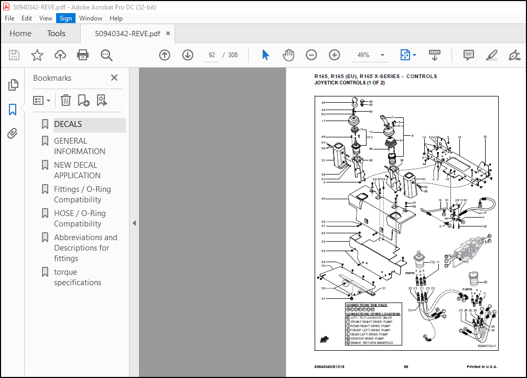Open the NEW DECAL APPLICATION bookmark
Viewport: 527px width, 378px height.
click(77, 170)
